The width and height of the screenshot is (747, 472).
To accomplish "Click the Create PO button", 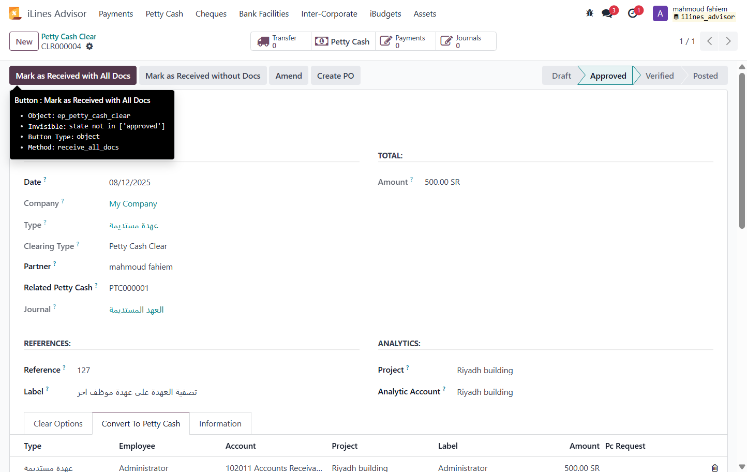I will (336, 76).
